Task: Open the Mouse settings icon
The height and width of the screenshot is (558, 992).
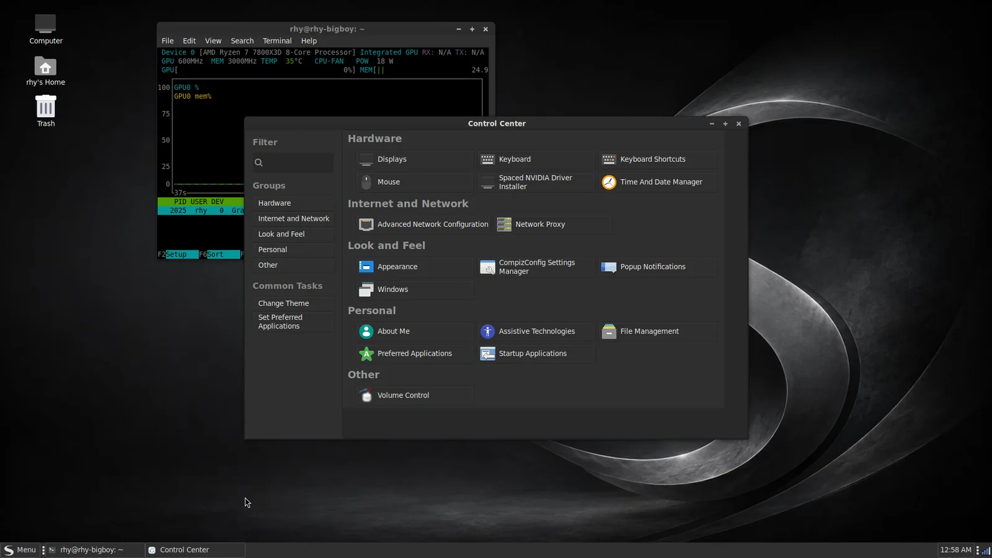Action: pos(366,182)
